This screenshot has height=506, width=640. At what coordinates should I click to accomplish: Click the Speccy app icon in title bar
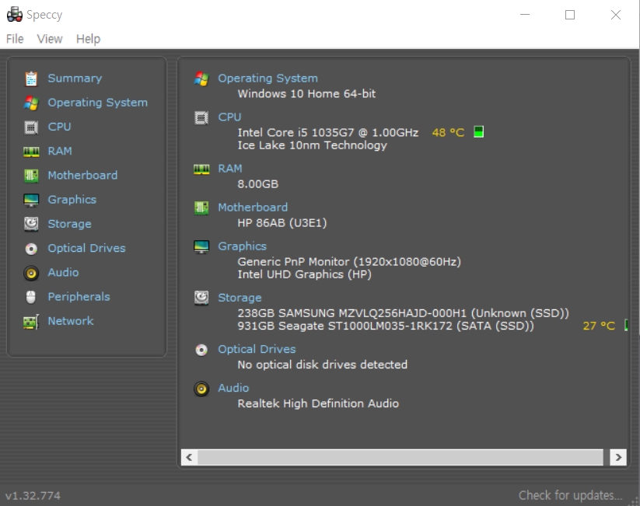[14, 14]
